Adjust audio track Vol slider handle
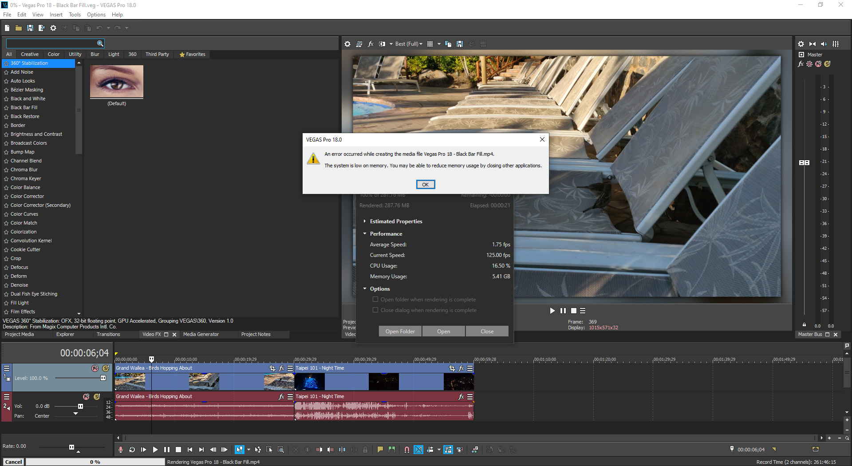 (x=80, y=406)
